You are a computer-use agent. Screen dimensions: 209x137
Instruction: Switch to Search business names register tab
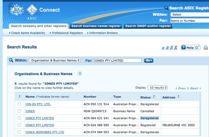pos(96,26)
